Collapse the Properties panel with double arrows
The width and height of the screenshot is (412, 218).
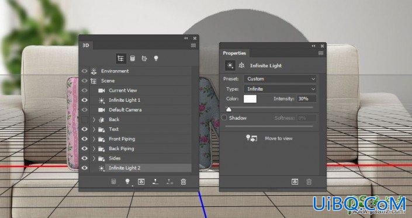click(313, 46)
